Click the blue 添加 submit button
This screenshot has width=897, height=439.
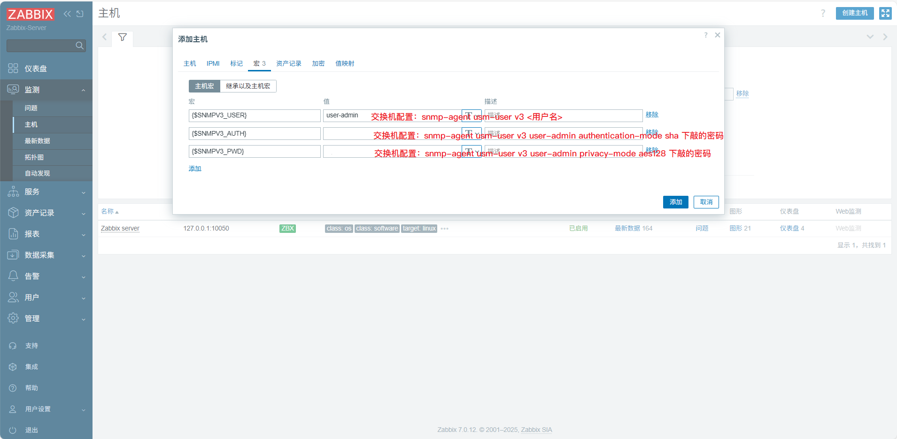pos(676,202)
